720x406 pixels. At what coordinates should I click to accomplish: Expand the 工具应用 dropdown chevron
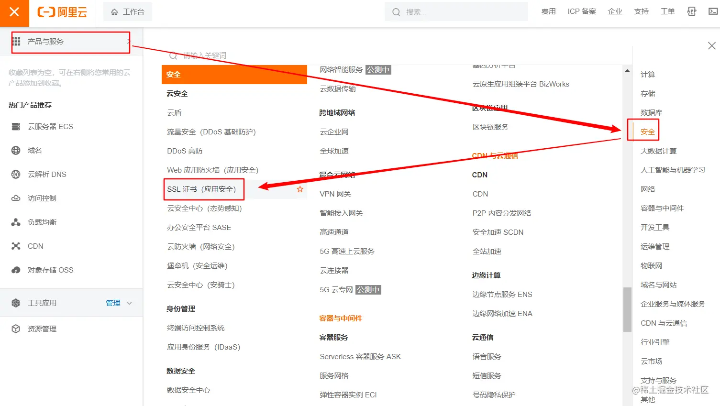tap(129, 303)
